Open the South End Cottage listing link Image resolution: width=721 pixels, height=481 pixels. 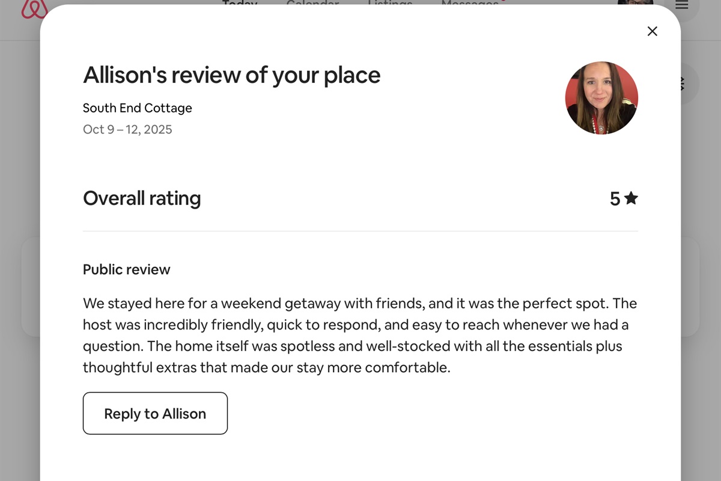click(137, 108)
